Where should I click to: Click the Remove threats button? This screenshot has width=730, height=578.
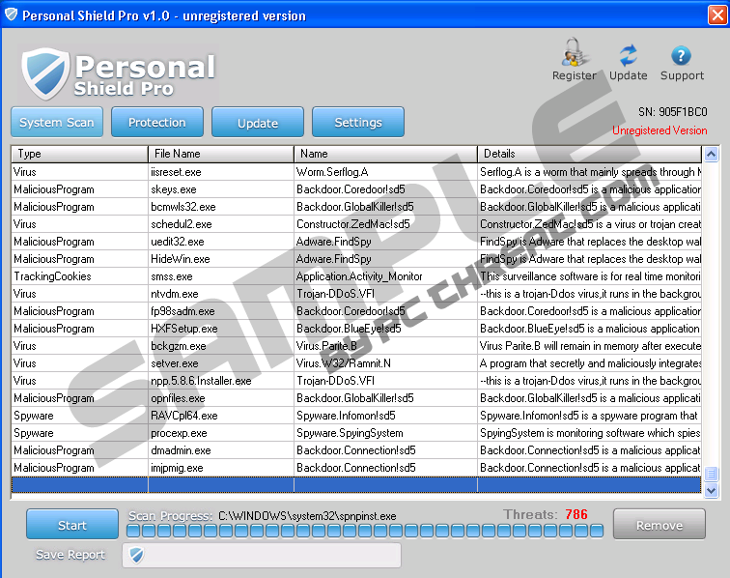pyautogui.click(x=660, y=525)
